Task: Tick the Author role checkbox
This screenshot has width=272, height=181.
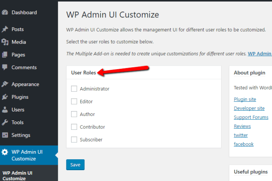Action: (x=74, y=114)
